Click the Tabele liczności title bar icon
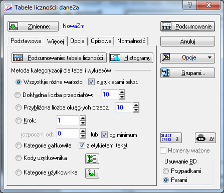Screen dimensions: 224x193 click(8, 7)
